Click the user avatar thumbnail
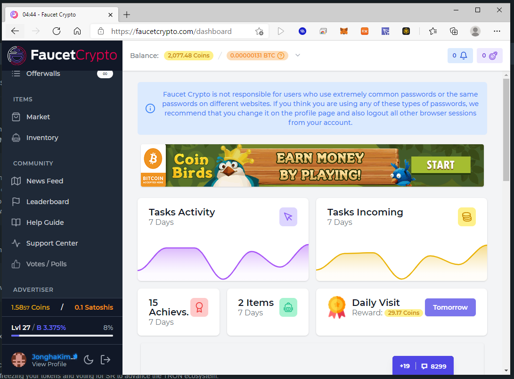The image size is (514, 379). click(x=19, y=360)
